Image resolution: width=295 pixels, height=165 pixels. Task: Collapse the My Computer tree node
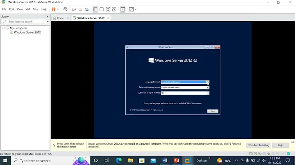[3, 28]
